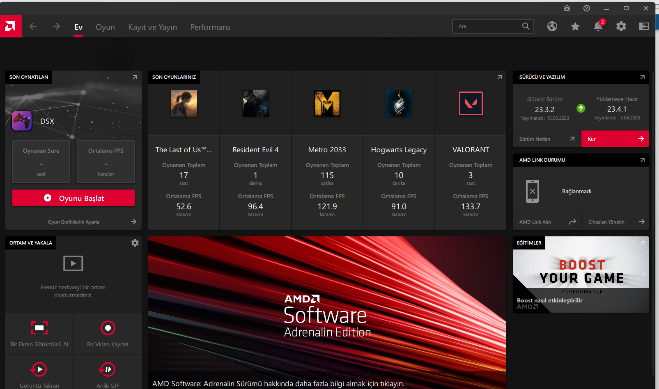Select Metro 2033 game icon
This screenshot has width=659, height=389.
(x=327, y=103)
